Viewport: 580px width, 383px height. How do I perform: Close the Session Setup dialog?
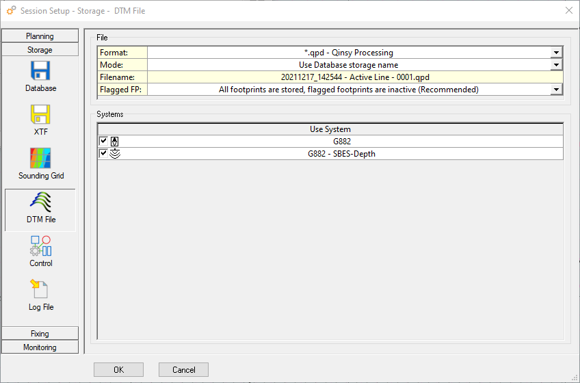pos(569,10)
